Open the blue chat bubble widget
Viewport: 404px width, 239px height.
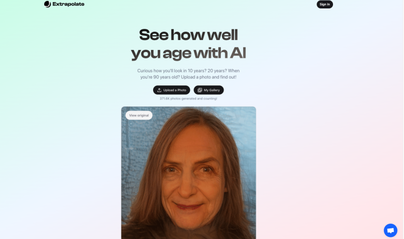pos(390,230)
